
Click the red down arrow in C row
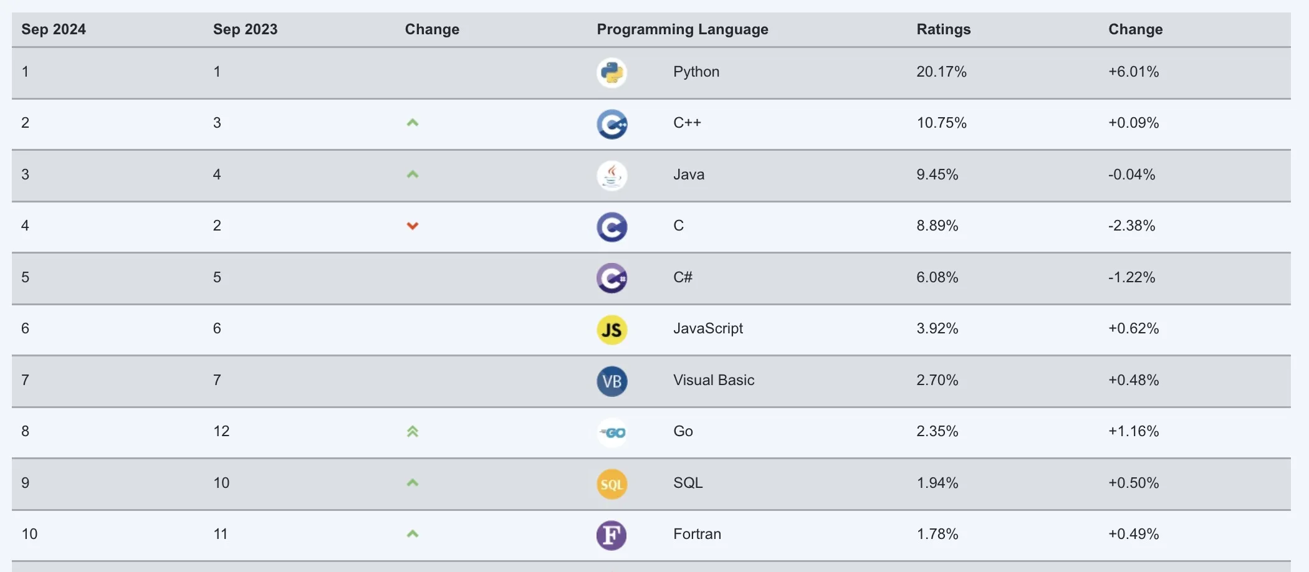[412, 226]
